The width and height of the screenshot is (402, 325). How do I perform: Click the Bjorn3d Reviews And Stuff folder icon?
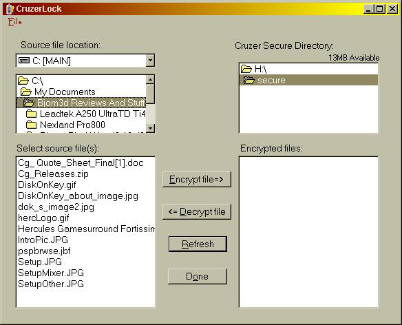point(29,103)
